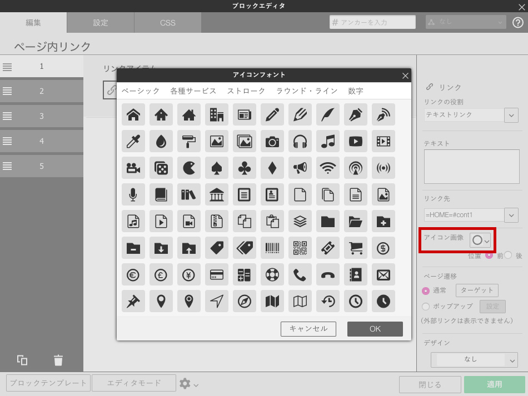
Task: Open the リンク先 dropdown arrow
Action: pyautogui.click(x=511, y=215)
